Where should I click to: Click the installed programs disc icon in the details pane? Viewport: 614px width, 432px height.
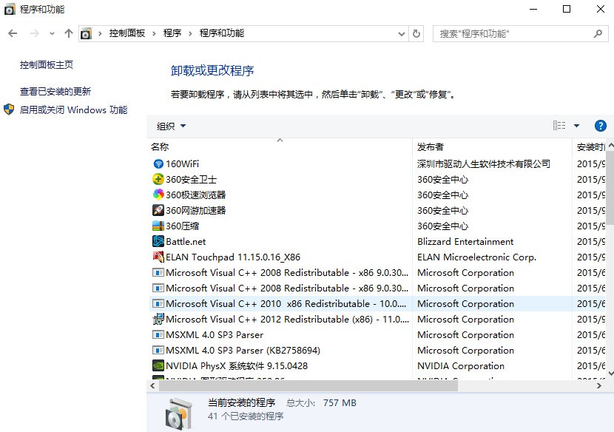[178, 414]
